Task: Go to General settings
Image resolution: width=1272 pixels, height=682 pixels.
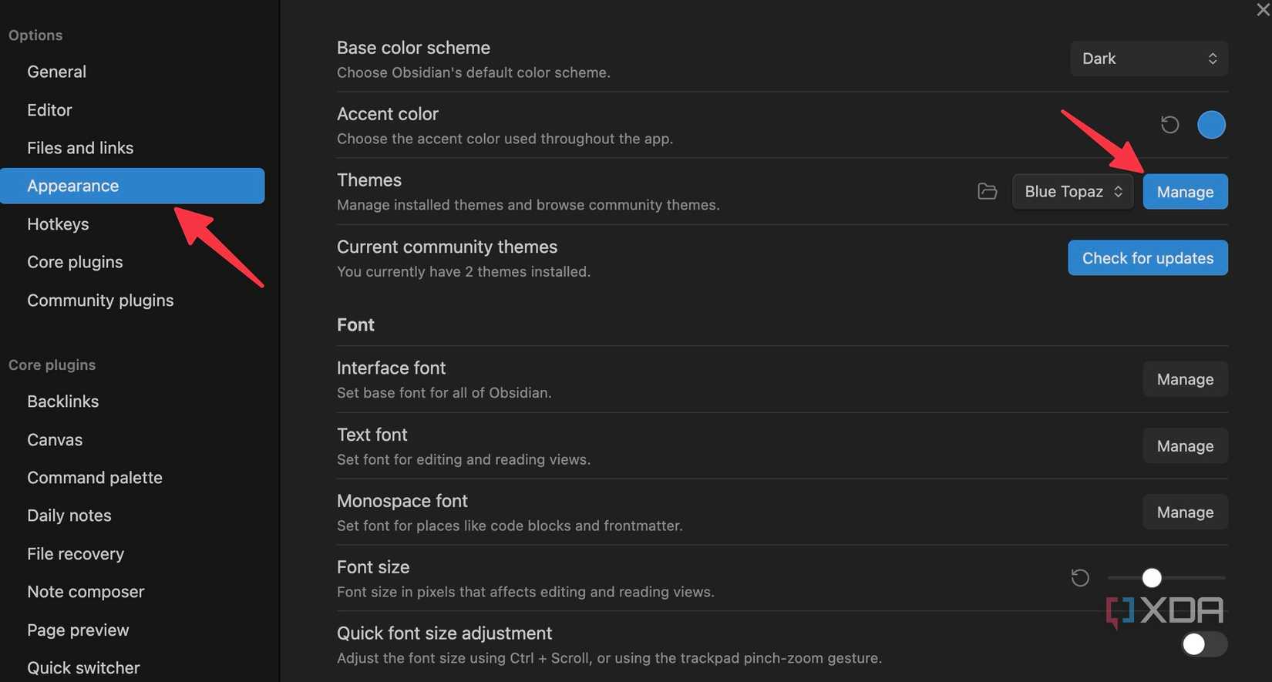Action: coord(56,72)
